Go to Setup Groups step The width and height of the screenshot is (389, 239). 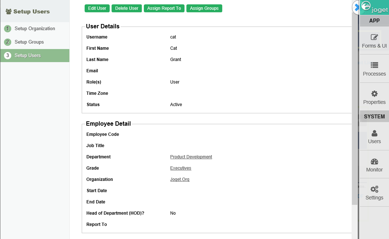[x=29, y=42]
